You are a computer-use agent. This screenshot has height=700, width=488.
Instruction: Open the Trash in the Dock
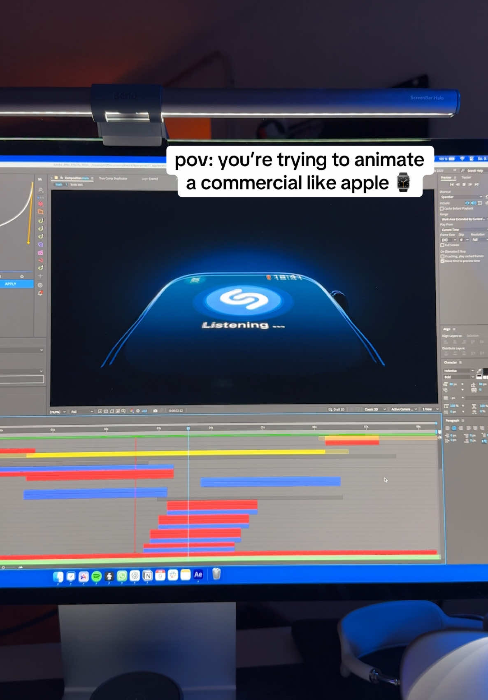pyautogui.click(x=216, y=574)
